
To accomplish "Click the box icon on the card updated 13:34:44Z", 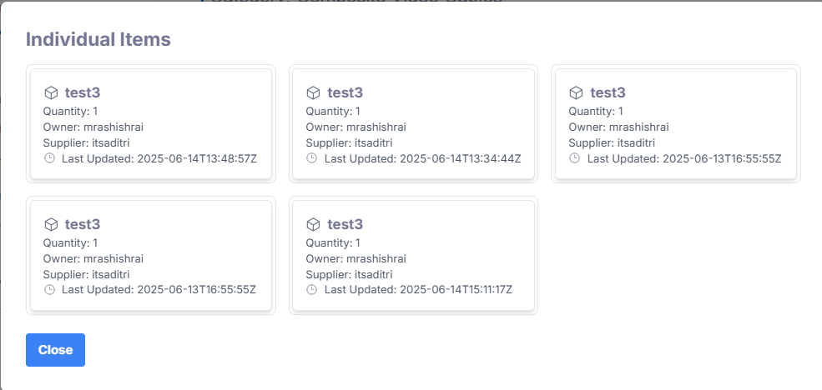I will tap(313, 92).
